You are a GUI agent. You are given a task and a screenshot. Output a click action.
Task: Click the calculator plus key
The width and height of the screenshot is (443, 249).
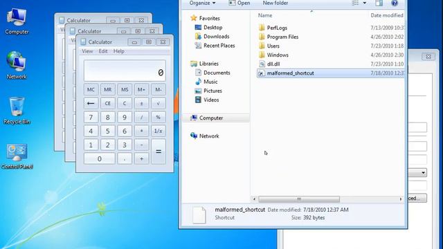click(x=141, y=158)
